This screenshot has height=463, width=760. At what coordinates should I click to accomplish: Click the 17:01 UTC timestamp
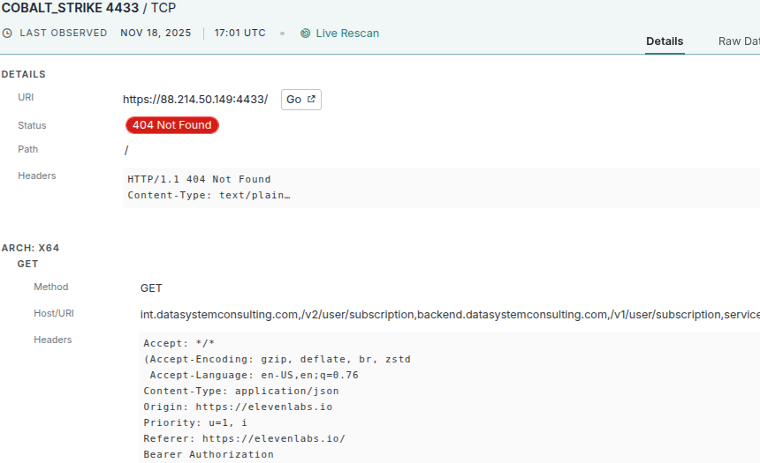239,34
